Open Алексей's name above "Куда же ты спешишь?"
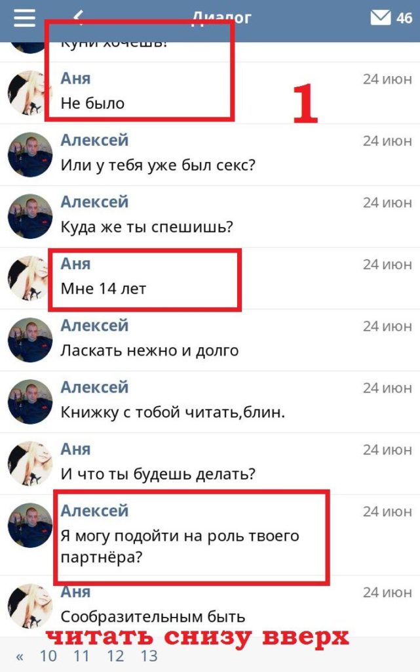This screenshot has width=420, height=672. [94, 202]
